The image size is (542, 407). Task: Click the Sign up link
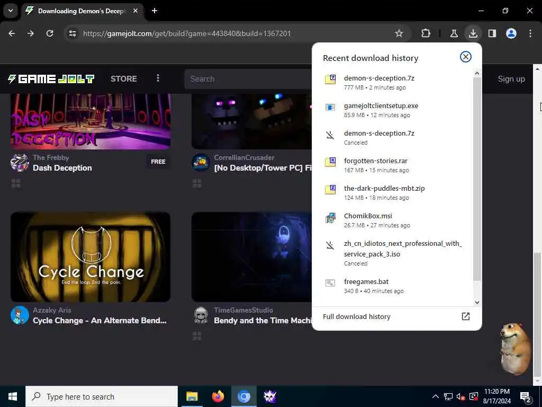point(511,79)
